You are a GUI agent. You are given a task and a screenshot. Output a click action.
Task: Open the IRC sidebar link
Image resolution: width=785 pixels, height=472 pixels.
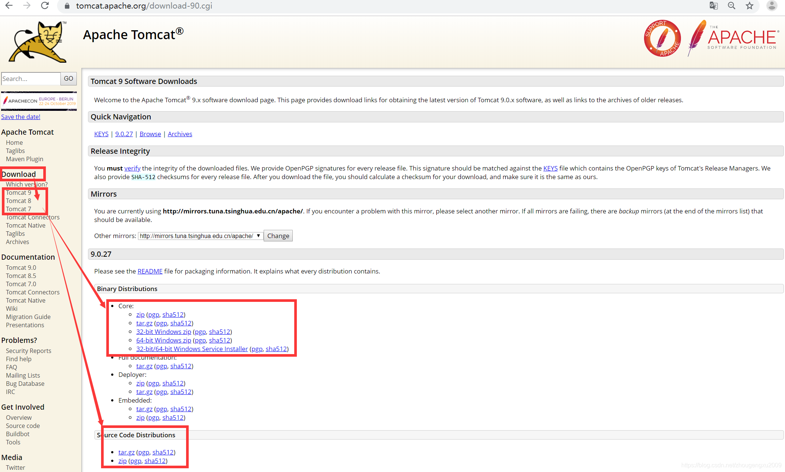tap(11, 392)
